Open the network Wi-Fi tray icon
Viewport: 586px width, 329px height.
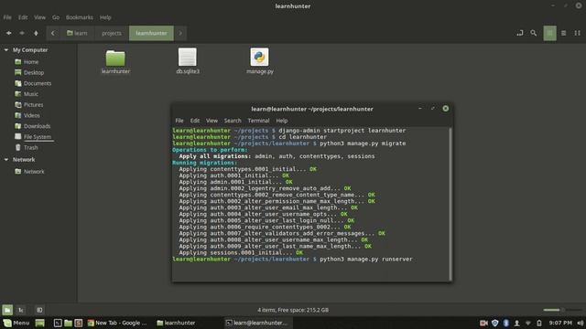[528, 323]
